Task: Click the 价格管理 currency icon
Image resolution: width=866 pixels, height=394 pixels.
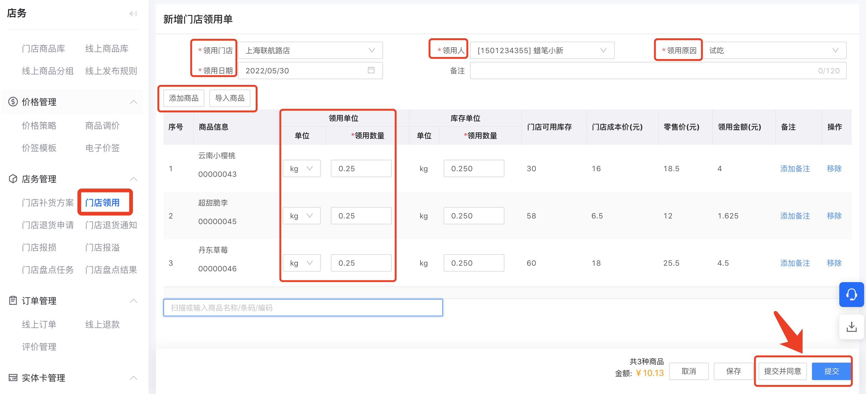Action: point(13,102)
